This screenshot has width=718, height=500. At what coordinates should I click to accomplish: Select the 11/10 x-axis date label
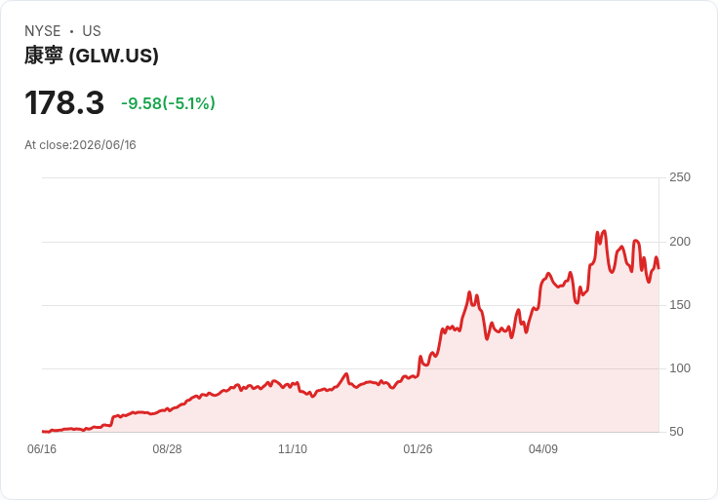293,449
